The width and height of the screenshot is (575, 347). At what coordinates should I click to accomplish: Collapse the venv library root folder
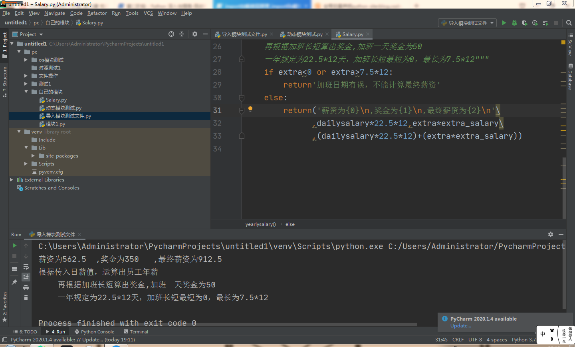click(19, 132)
